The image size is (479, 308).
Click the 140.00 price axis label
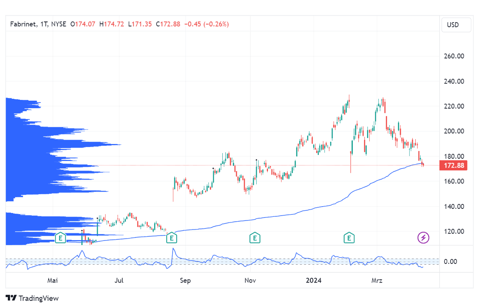[x=454, y=207]
